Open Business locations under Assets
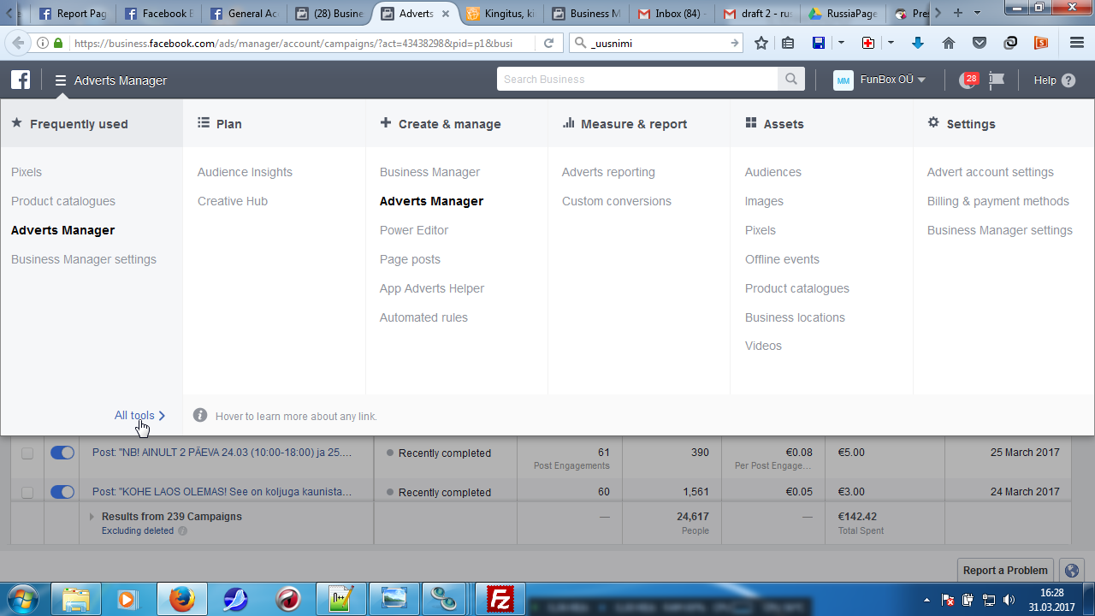This screenshot has height=616, width=1095. tap(795, 317)
